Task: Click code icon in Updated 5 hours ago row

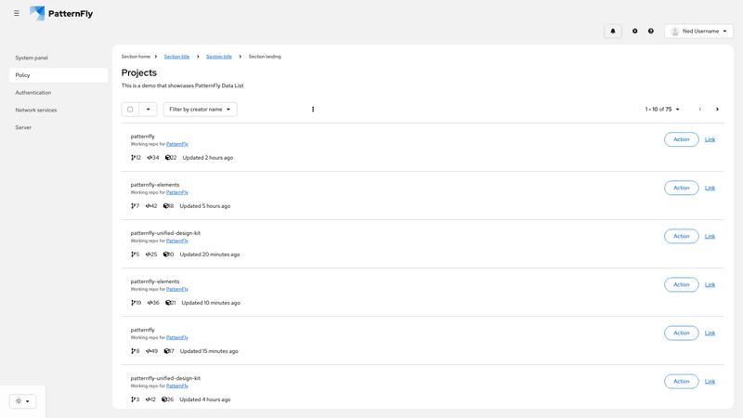Action: (x=148, y=205)
